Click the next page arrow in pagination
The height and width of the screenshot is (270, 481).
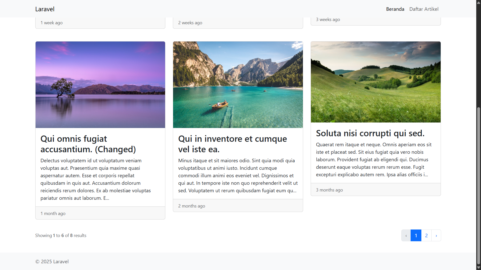pos(436,235)
